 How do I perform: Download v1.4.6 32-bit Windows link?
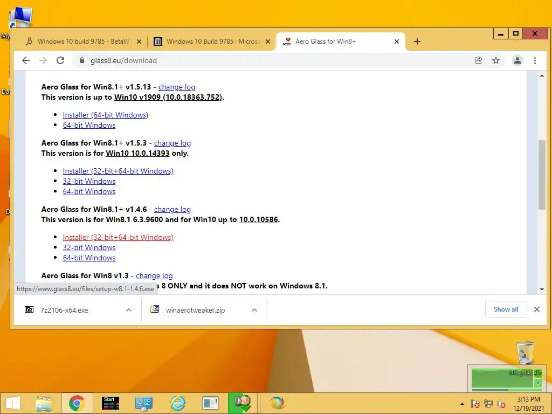[89, 247]
